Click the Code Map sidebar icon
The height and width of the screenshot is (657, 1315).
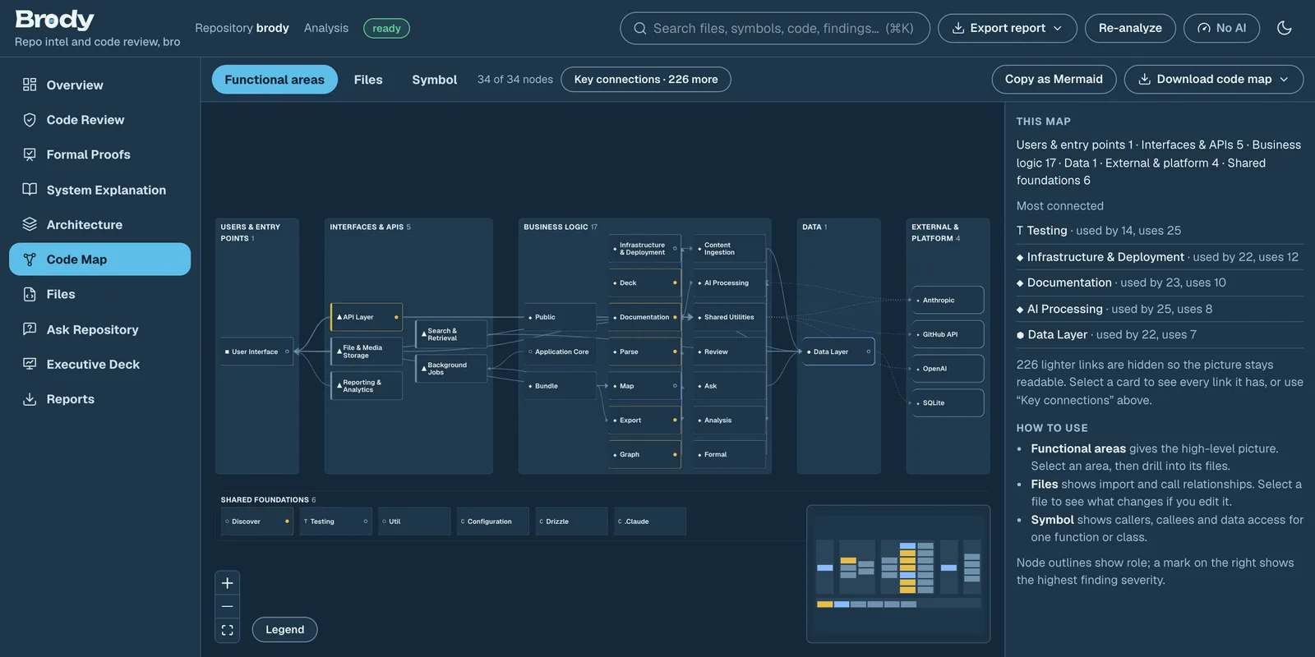30,260
